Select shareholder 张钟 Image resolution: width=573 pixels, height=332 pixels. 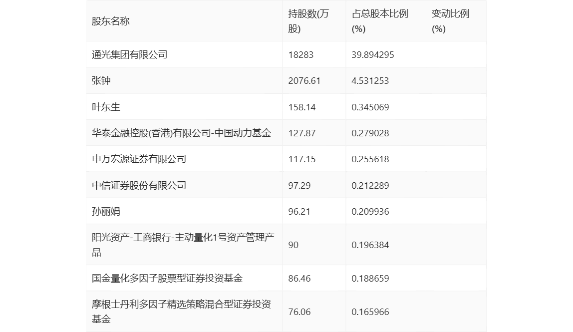(101, 80)
